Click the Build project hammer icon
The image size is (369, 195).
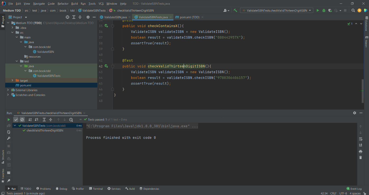pos(235,11)
